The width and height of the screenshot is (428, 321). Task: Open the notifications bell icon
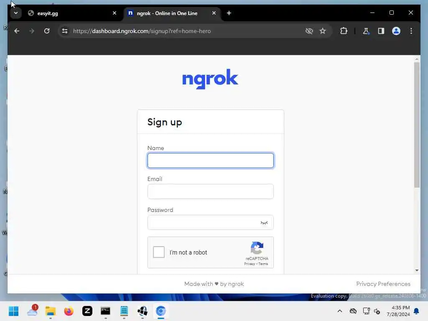417,311
